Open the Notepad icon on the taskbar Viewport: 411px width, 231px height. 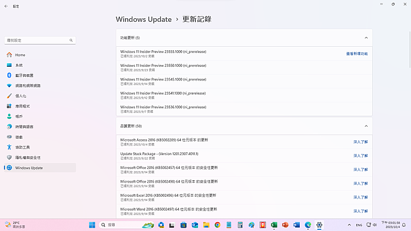tap(229, 225)
